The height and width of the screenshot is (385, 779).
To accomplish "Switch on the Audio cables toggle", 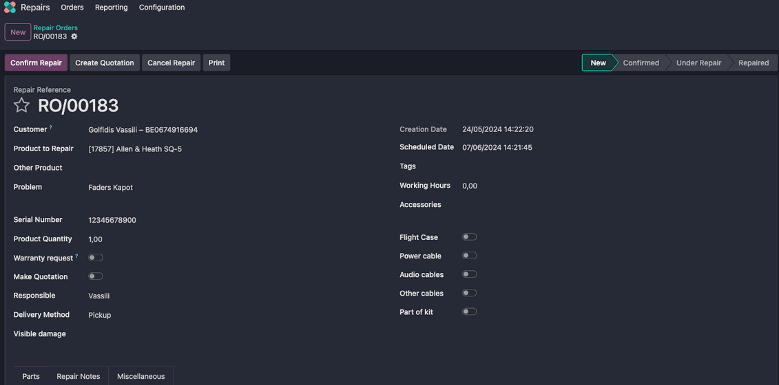I will [x=469, y=274].
